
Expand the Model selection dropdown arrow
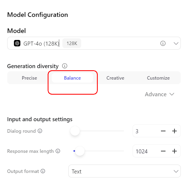176,43
